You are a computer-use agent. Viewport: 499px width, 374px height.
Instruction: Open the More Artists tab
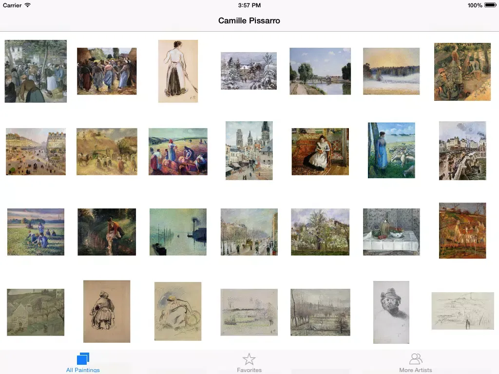[x=415, y=362]
